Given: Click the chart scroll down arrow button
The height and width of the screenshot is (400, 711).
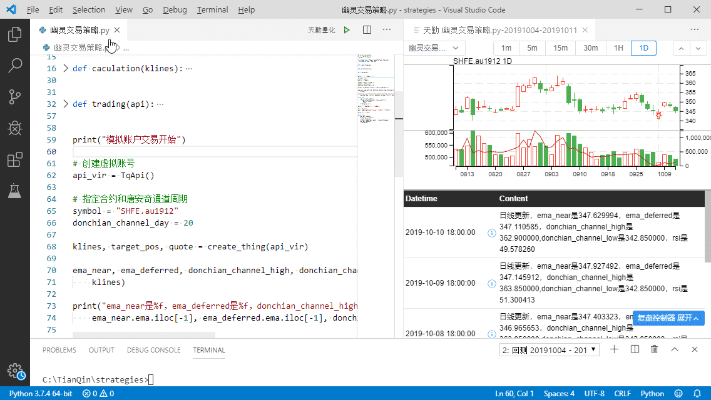Looking at the screenshot, I should (698, 48).
